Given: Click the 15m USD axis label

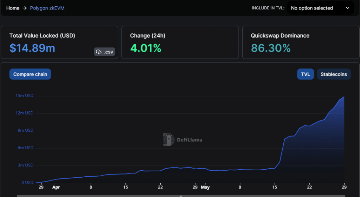Looking at the screenshot, I should click(x=24, y=96).
